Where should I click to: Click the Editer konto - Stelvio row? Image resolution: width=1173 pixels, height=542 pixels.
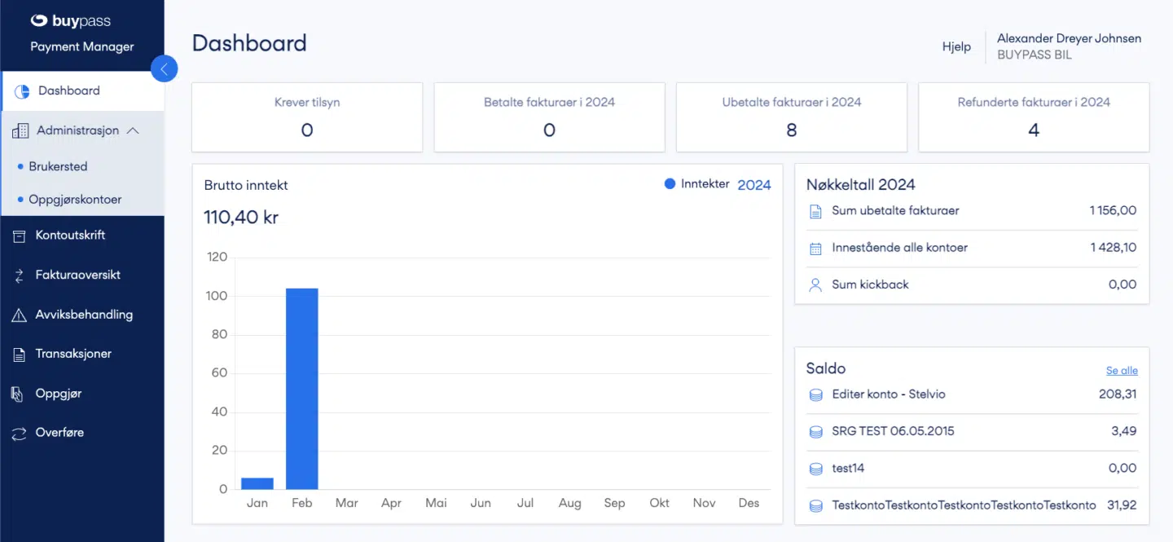click(x=972, y=394)
